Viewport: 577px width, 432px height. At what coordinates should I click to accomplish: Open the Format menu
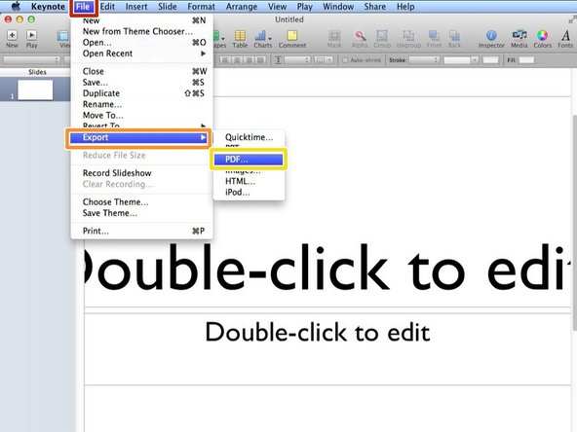coord(202,7)
